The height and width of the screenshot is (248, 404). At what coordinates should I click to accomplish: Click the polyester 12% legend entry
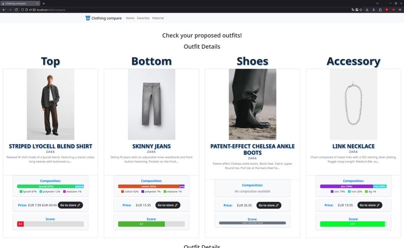(50, 191)
